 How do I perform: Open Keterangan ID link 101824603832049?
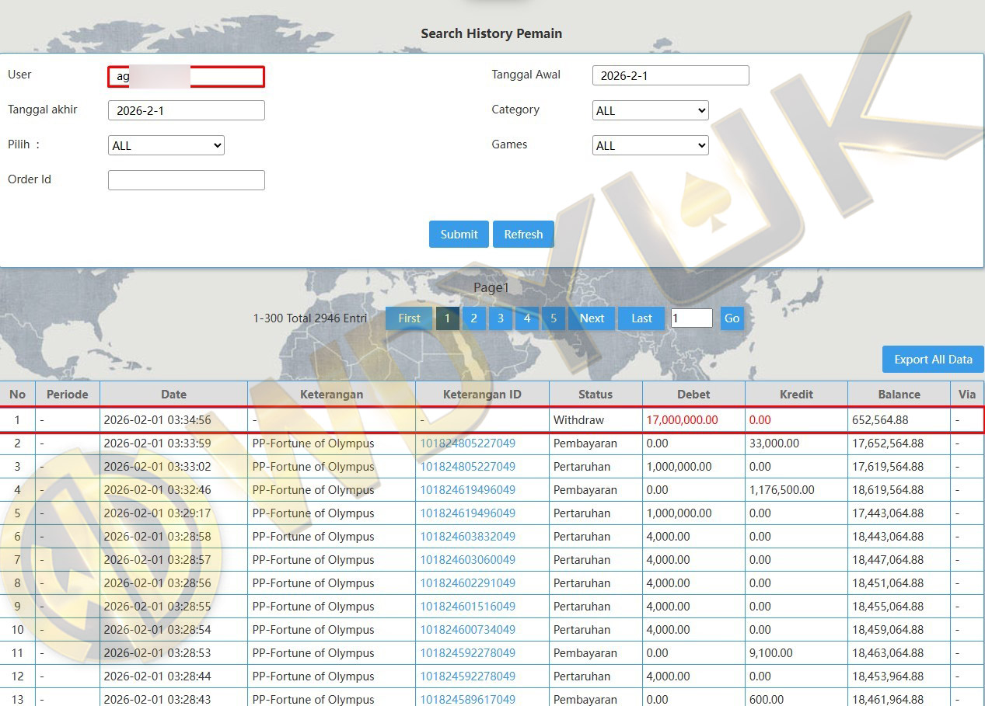point(467,537)
